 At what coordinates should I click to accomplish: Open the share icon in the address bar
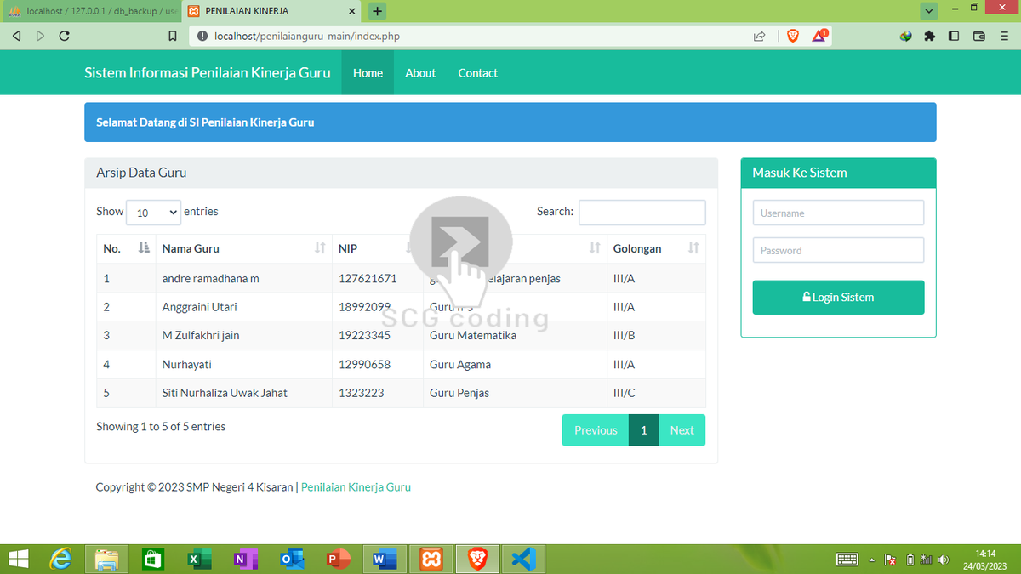[759, 37]
